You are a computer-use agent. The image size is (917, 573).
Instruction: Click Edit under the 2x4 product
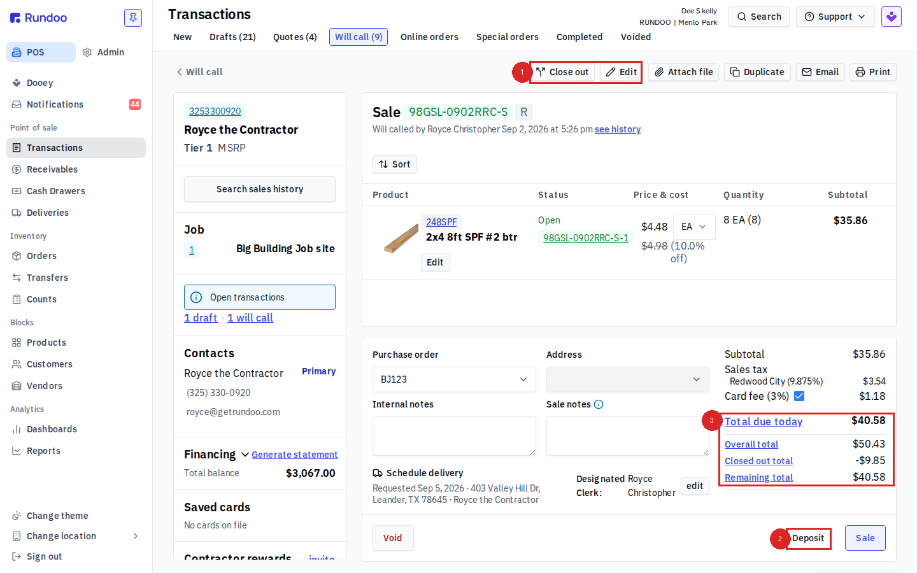[435, 262]
